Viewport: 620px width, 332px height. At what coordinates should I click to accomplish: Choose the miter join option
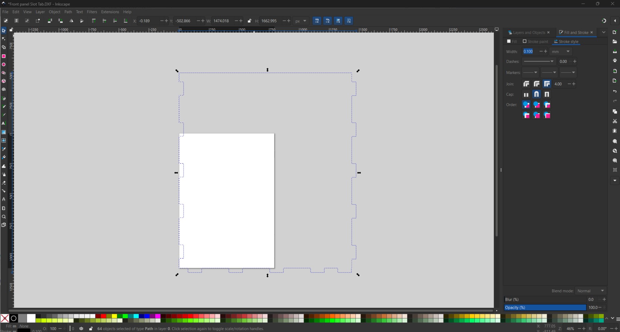(547, 84)
